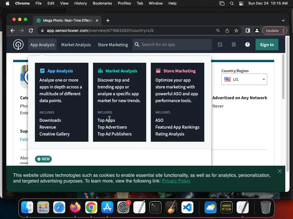The image size is (293, 219).
Task: Open Control Center icon in menu bar
Action: pyautogui.click(x=241, y=3)
